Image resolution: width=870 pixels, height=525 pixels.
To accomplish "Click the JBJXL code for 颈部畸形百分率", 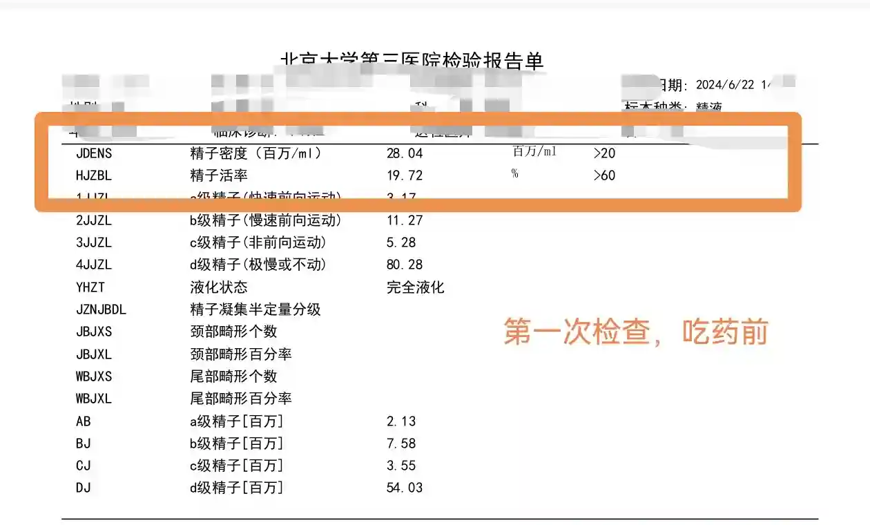I will [93, 354].
